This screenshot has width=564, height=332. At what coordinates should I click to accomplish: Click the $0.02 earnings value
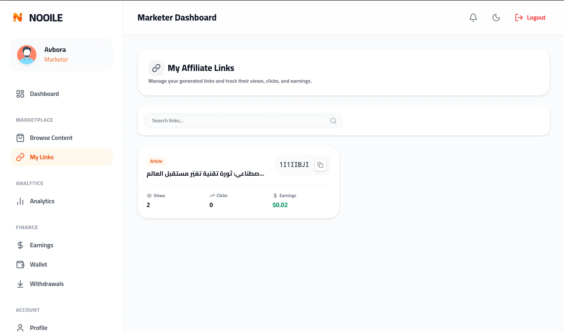[x=280, y=205]
